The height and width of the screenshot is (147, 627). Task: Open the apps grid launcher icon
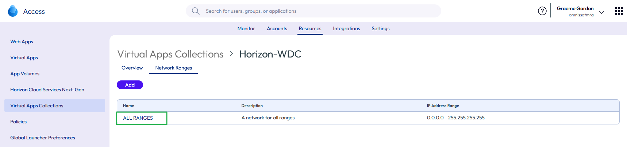[619, 11]
